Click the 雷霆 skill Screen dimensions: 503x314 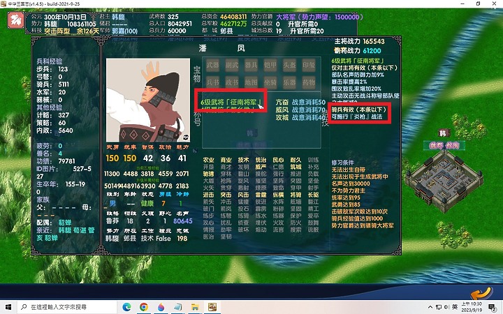(x=261, y=195)
